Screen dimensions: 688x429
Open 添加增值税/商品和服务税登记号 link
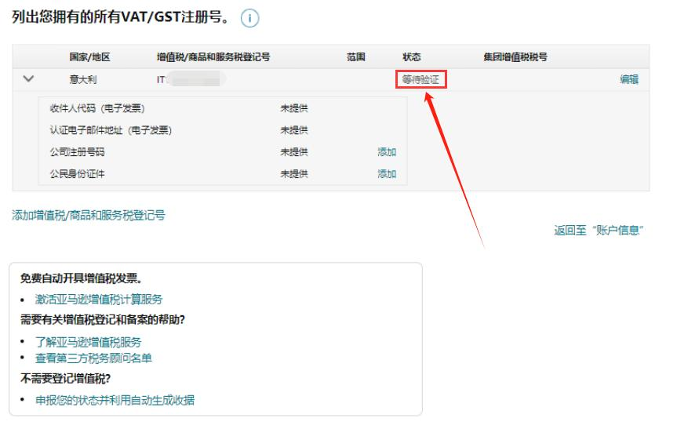click(89, 215)
